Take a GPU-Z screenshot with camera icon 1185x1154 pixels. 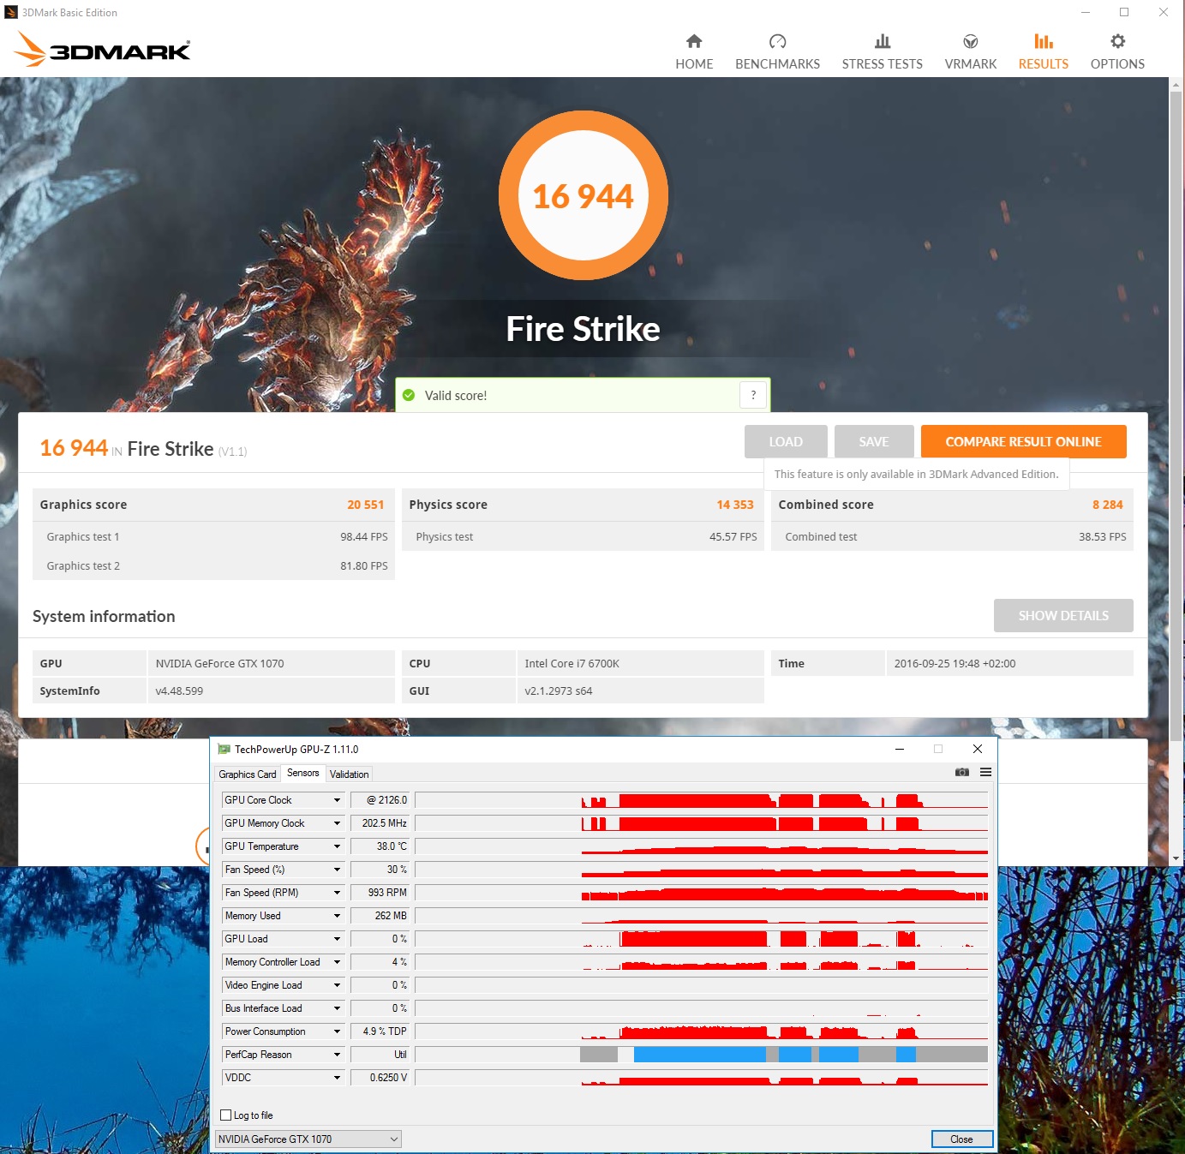pos(961,772)
